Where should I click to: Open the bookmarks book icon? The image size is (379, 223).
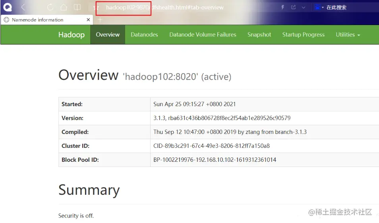click(x=77, y=7)
